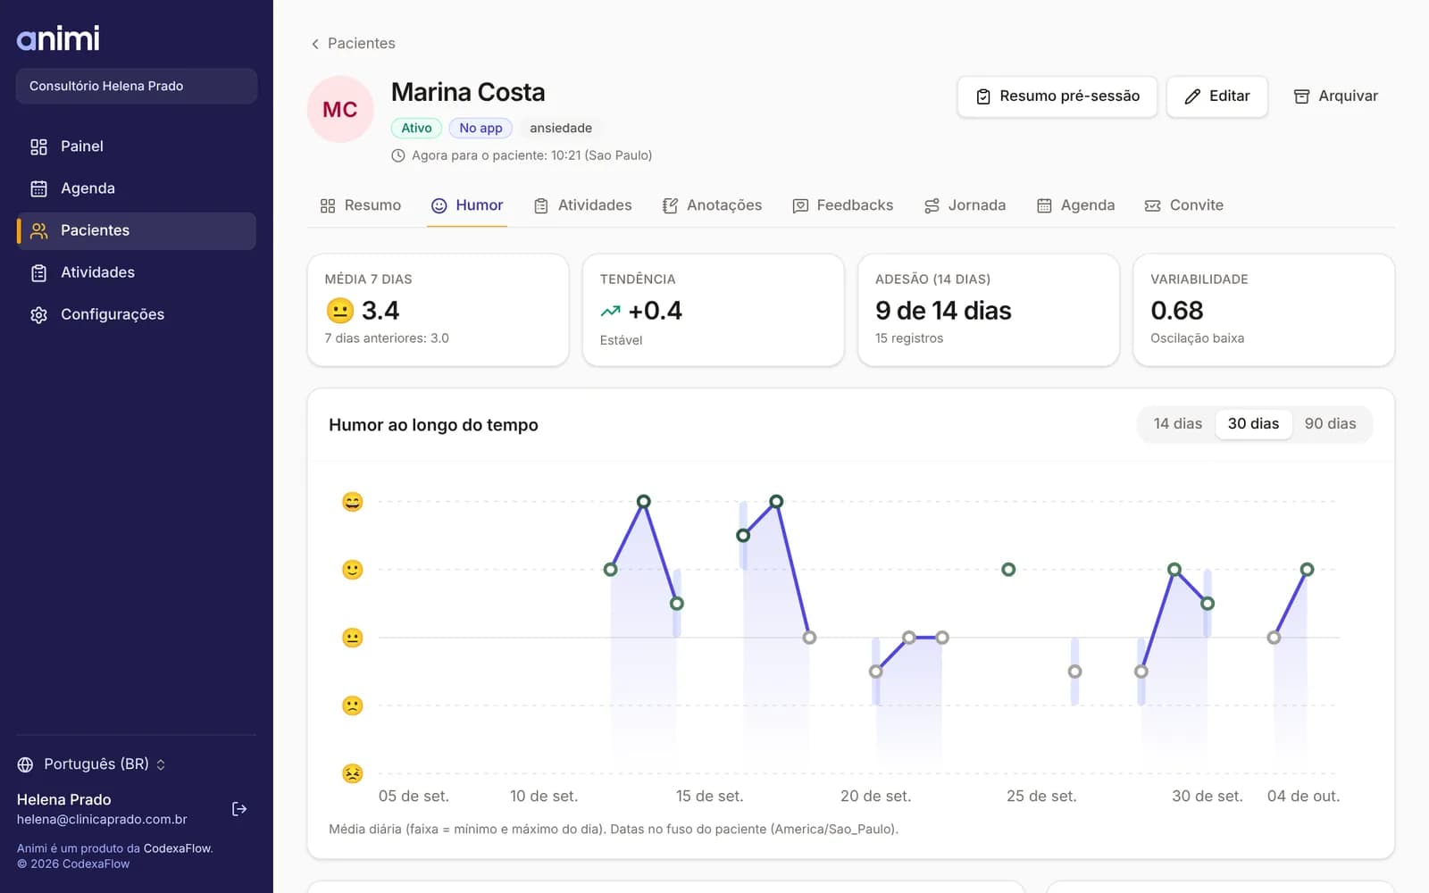
Task: Open the Feedbacks tab
Action: click(843, 205)
